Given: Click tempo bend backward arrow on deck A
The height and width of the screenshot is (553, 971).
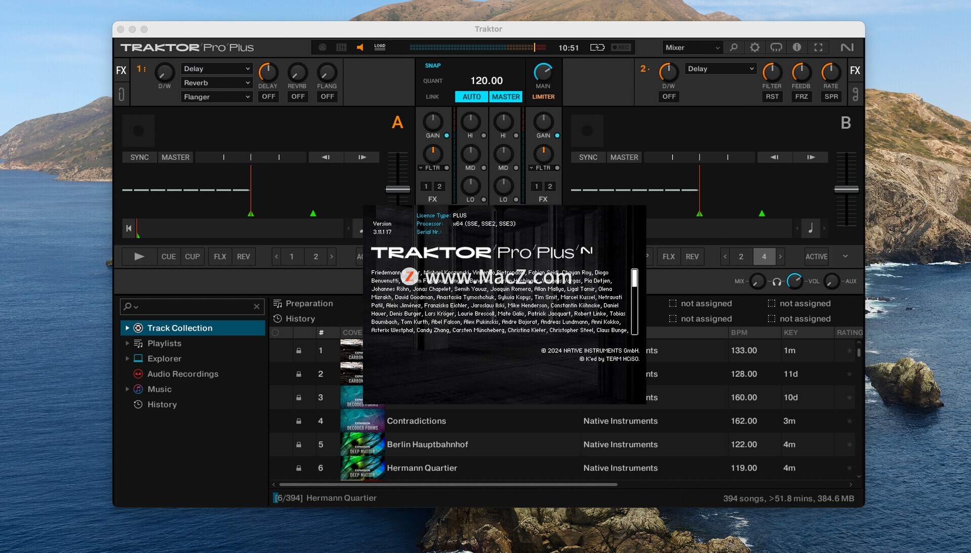Looking at the screenshot, I should tap(326, 157).
